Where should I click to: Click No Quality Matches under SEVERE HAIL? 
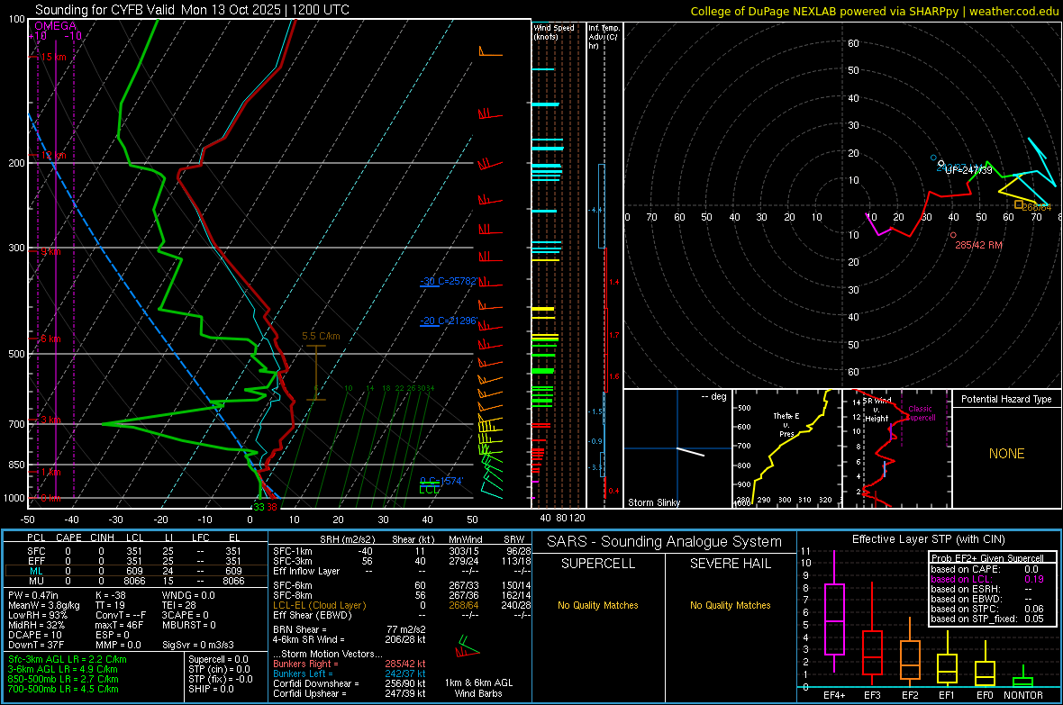pyautogui.click(x=730, y=605)
